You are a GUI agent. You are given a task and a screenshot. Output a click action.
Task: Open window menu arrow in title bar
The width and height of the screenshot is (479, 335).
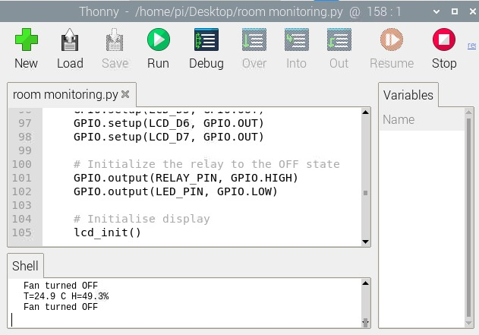pos(436,11)
